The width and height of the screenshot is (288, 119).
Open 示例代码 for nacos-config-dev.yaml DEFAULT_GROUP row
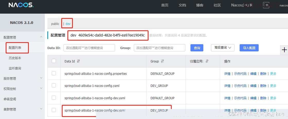click(x=240, y=98)
